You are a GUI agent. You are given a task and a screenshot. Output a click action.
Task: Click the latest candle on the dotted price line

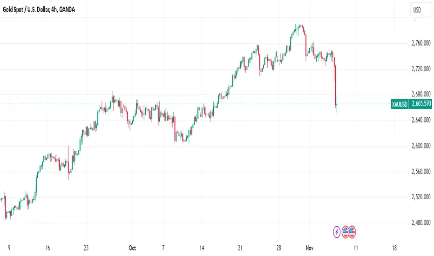coord(337,104)
